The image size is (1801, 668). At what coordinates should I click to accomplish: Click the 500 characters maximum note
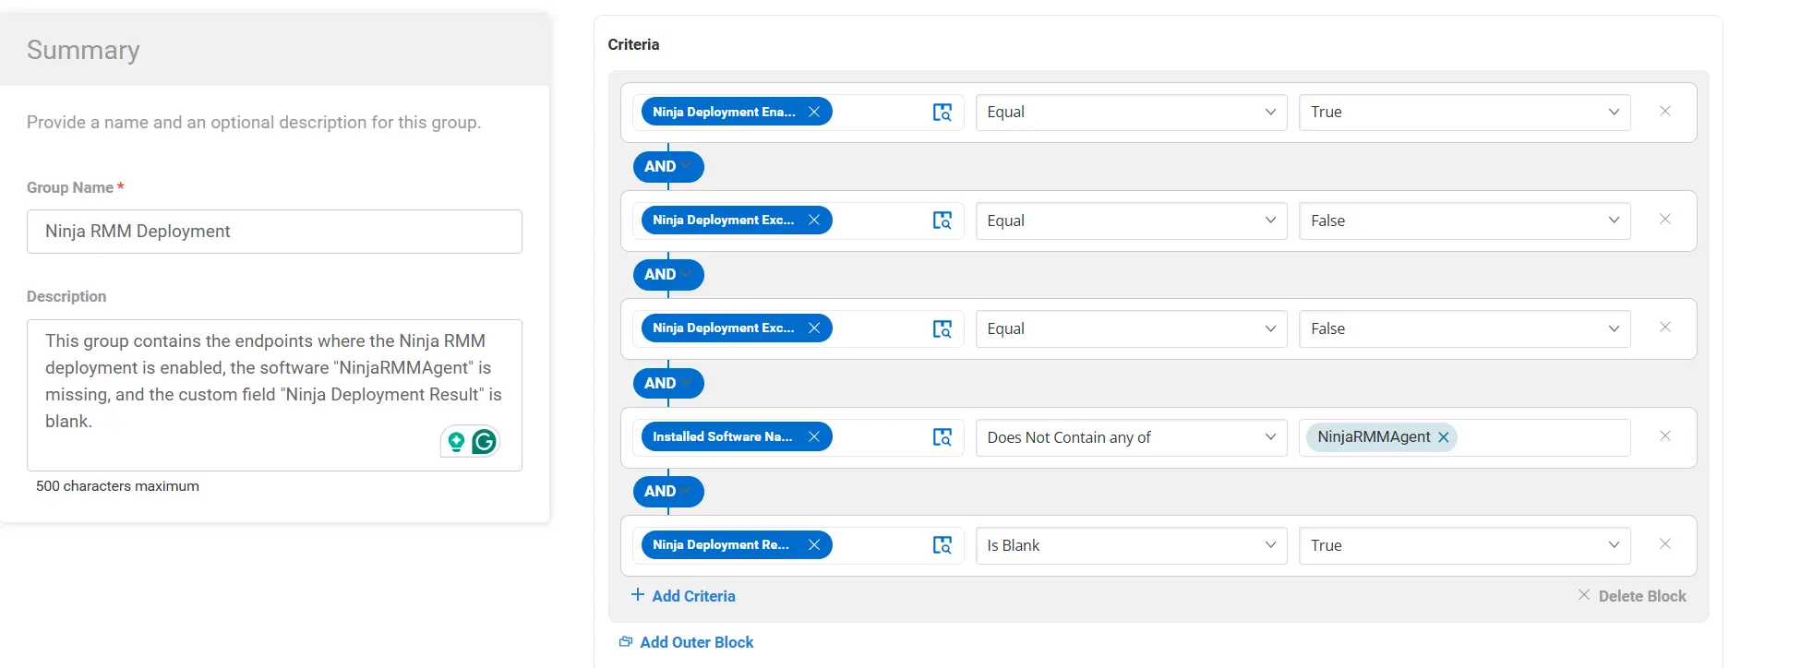pos(117,486)
